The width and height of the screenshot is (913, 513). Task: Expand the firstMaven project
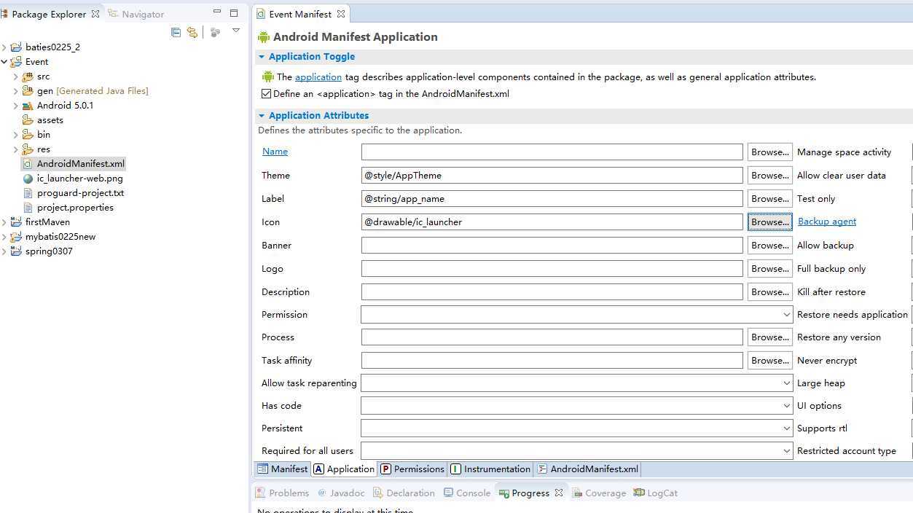(4, 222)
